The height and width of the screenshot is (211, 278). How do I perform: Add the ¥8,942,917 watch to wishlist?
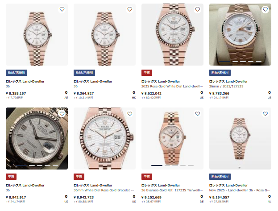point(62,114)
